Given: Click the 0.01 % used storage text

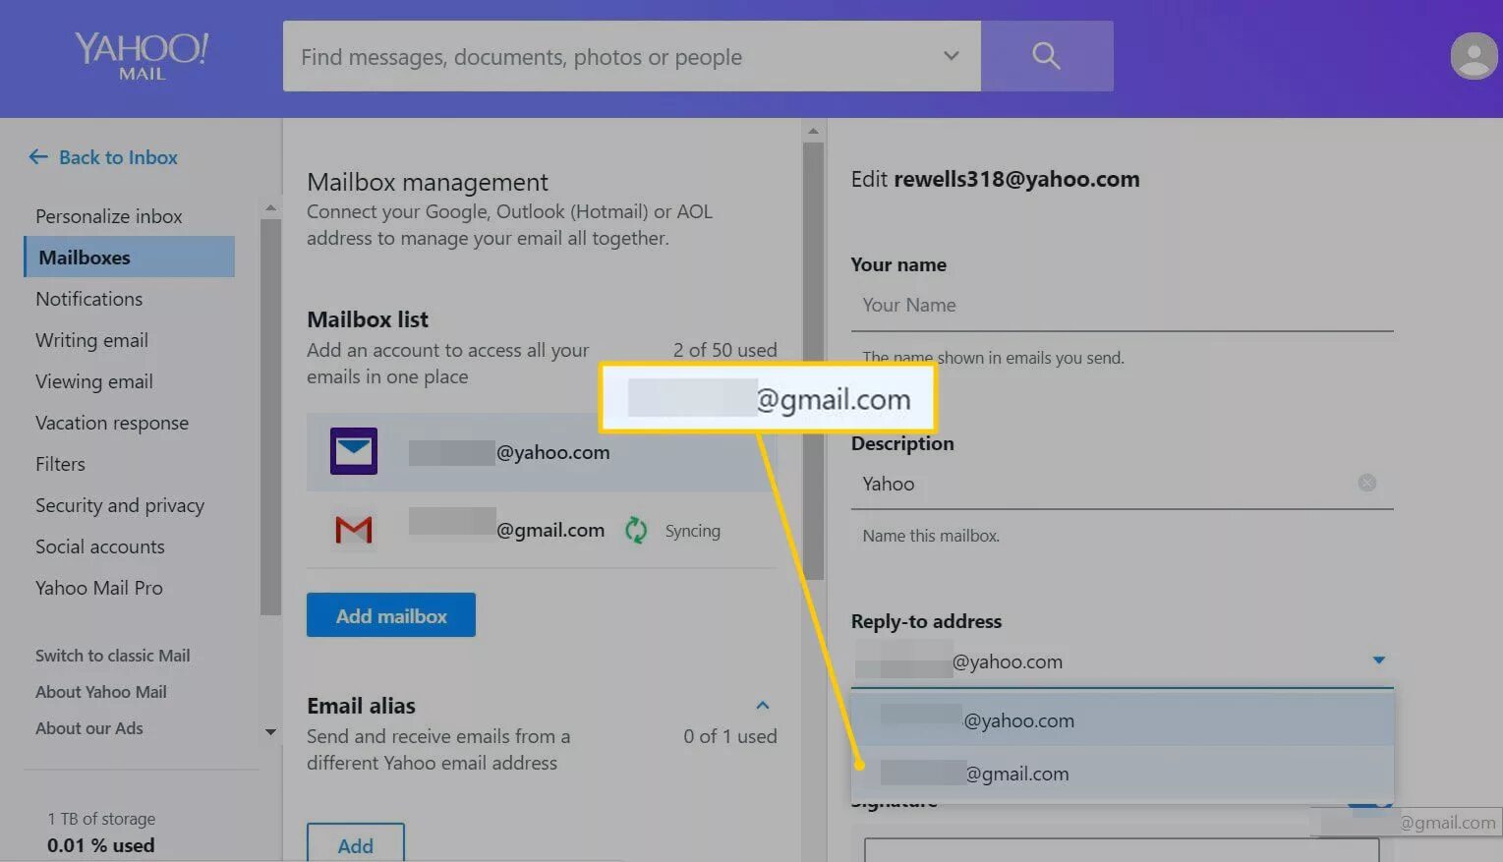Looking at the screenshot, I should pyautogui.click(x=101, y=845).
